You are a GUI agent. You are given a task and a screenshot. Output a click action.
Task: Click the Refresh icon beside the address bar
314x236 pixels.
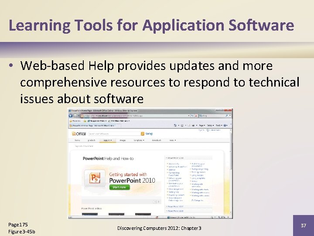(192, 116)
